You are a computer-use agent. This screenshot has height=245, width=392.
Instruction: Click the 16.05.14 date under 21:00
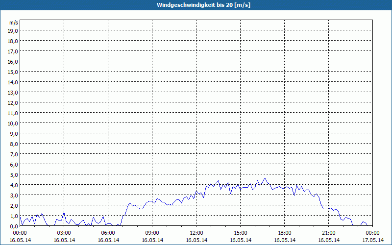click(328, 240)
